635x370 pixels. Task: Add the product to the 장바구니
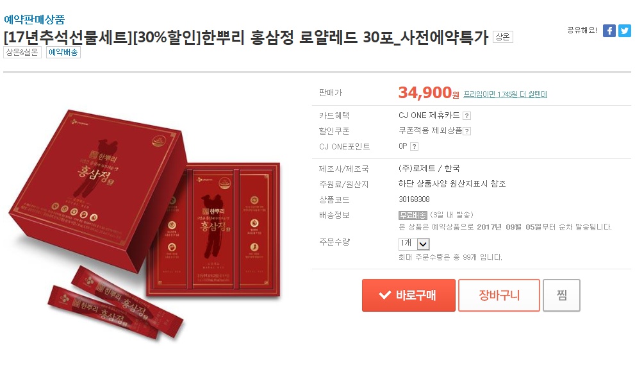coord(499,295)
